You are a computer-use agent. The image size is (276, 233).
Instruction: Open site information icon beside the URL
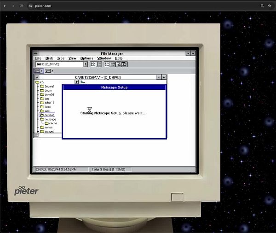point(31,6)
